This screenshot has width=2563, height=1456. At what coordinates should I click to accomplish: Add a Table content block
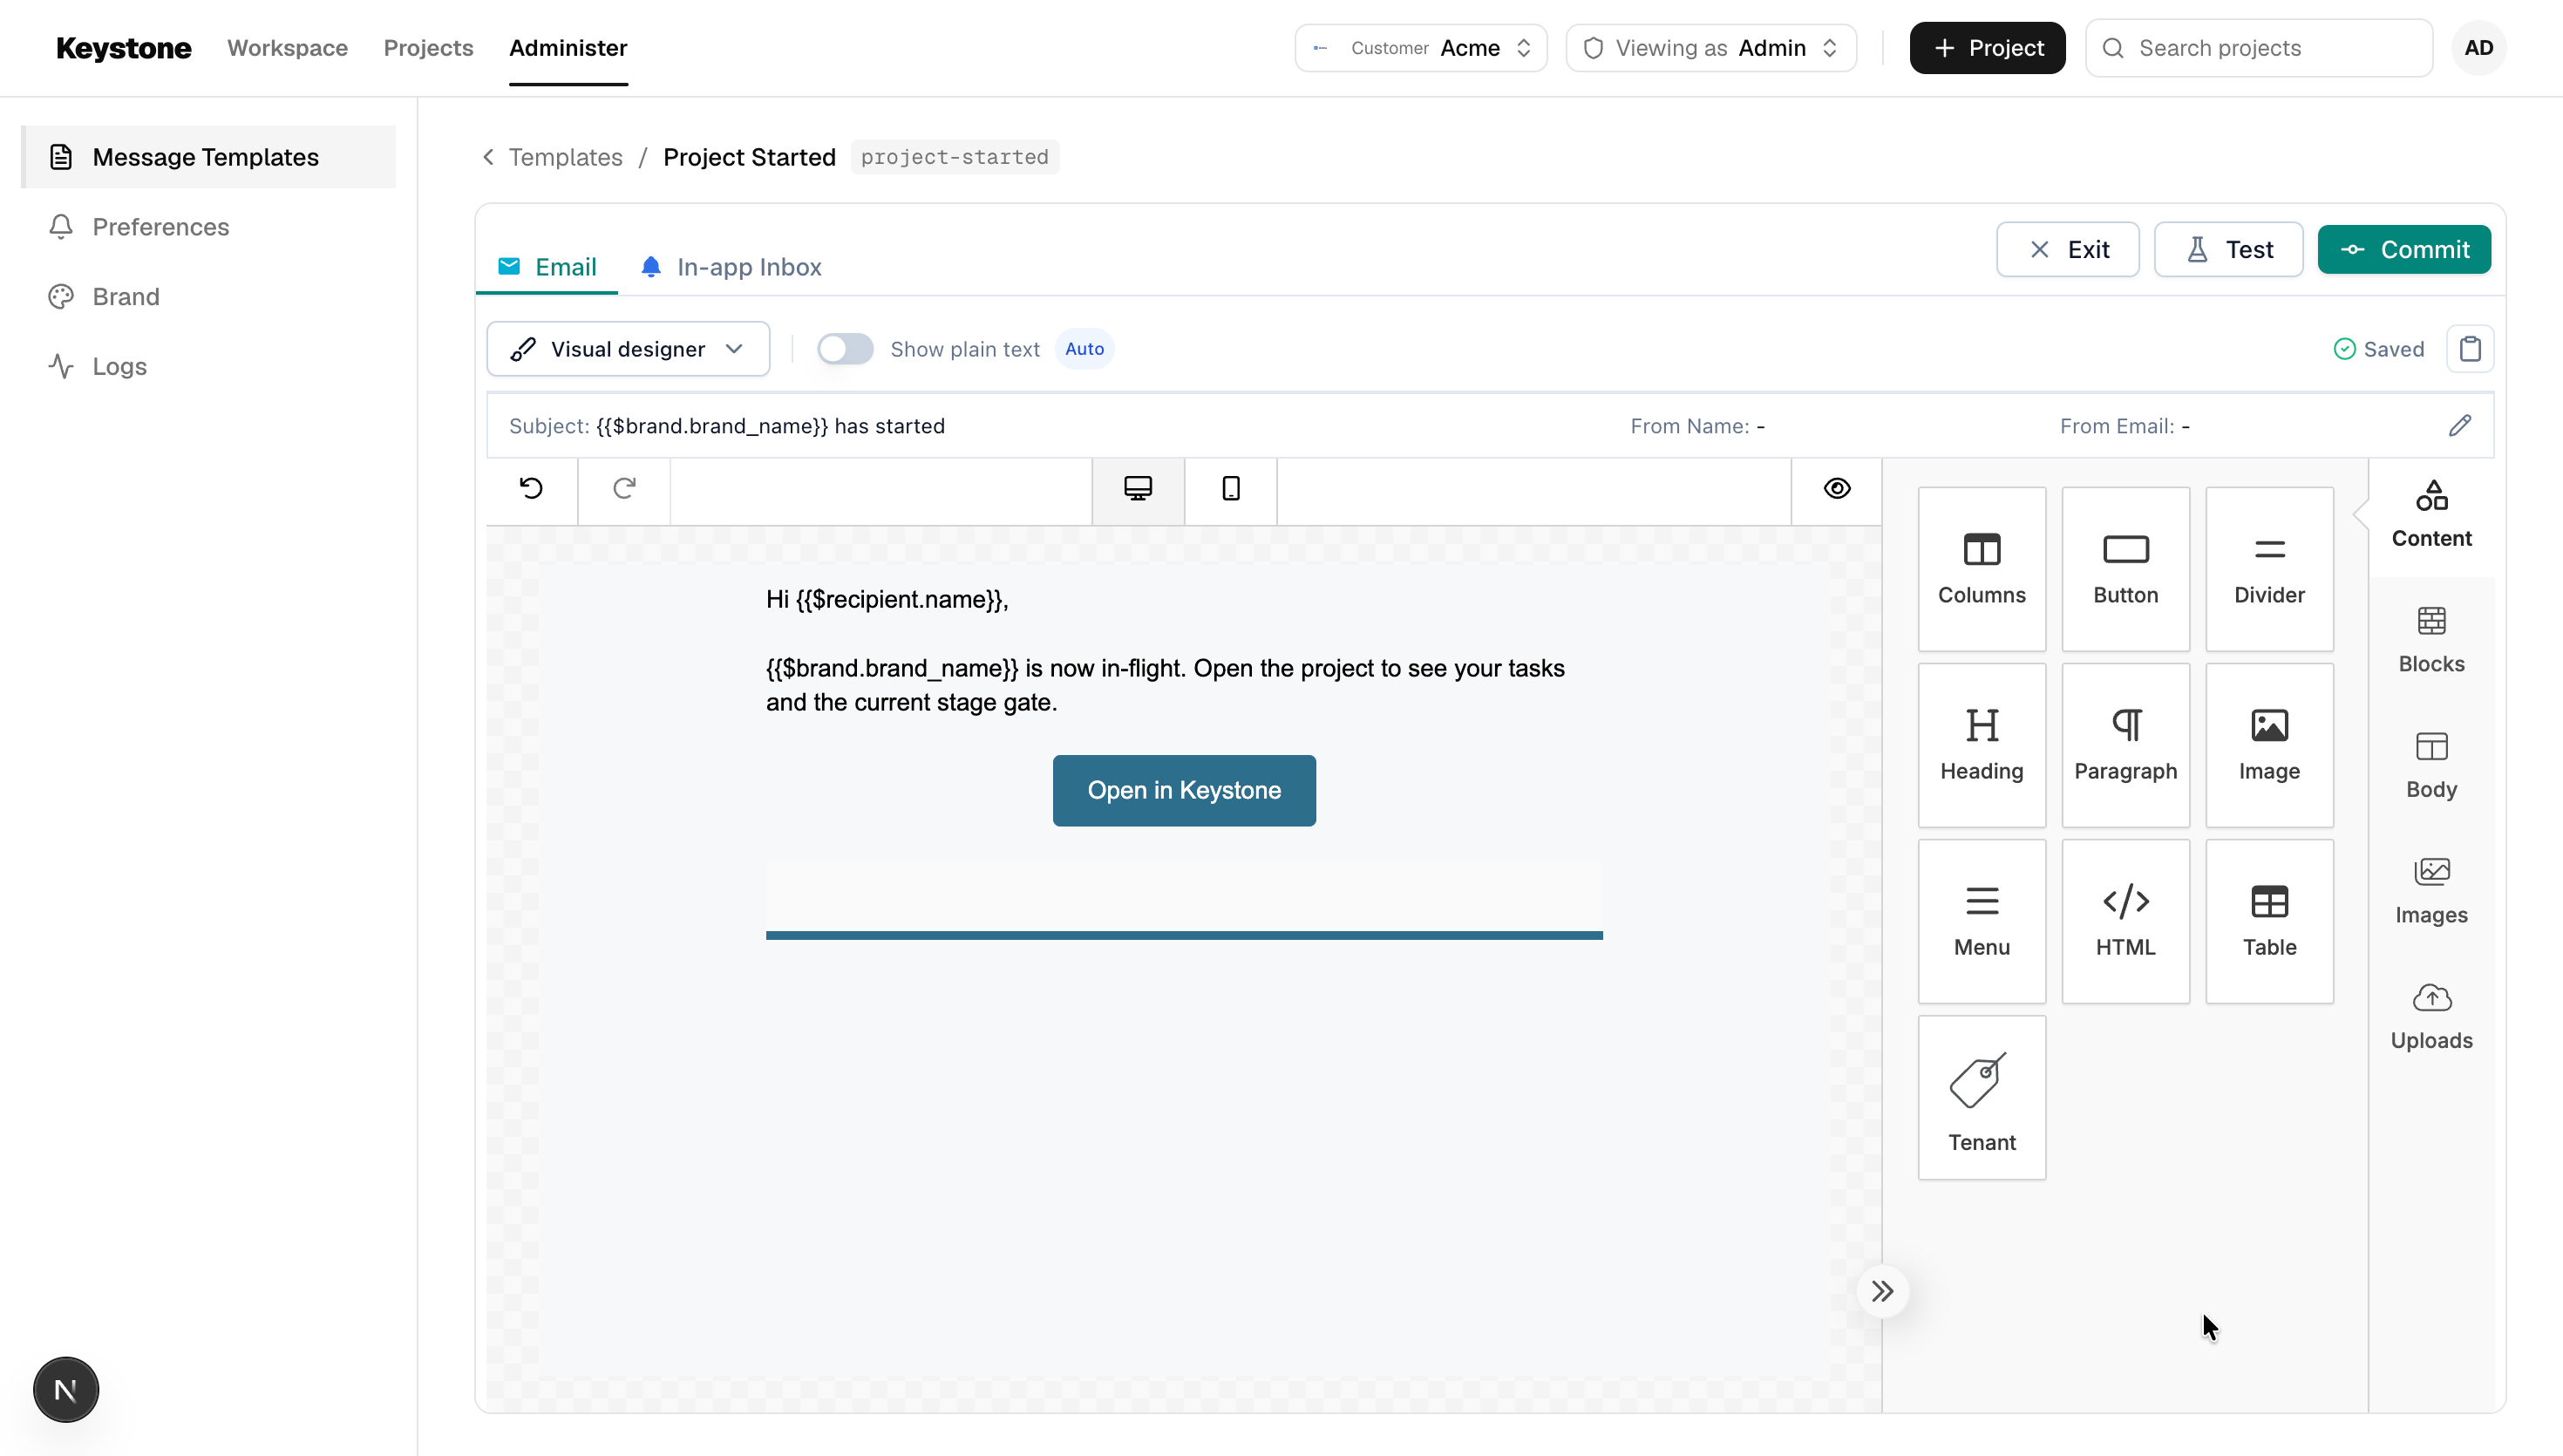point(2269,921)
